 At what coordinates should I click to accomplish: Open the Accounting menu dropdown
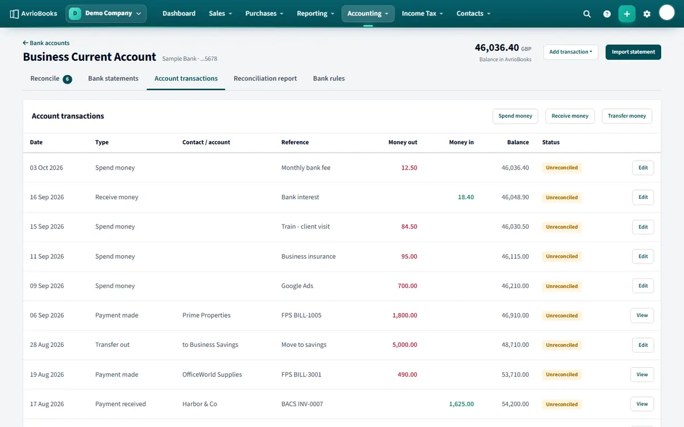pos(368,14)
